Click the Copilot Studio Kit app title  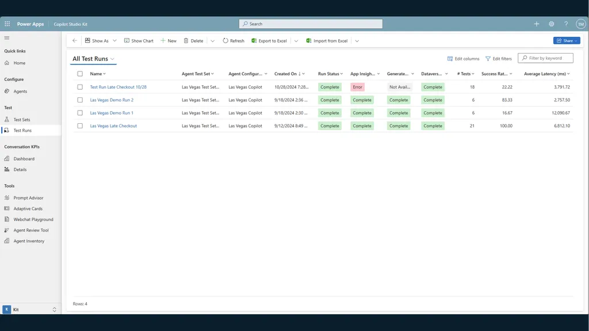[70, 24]
